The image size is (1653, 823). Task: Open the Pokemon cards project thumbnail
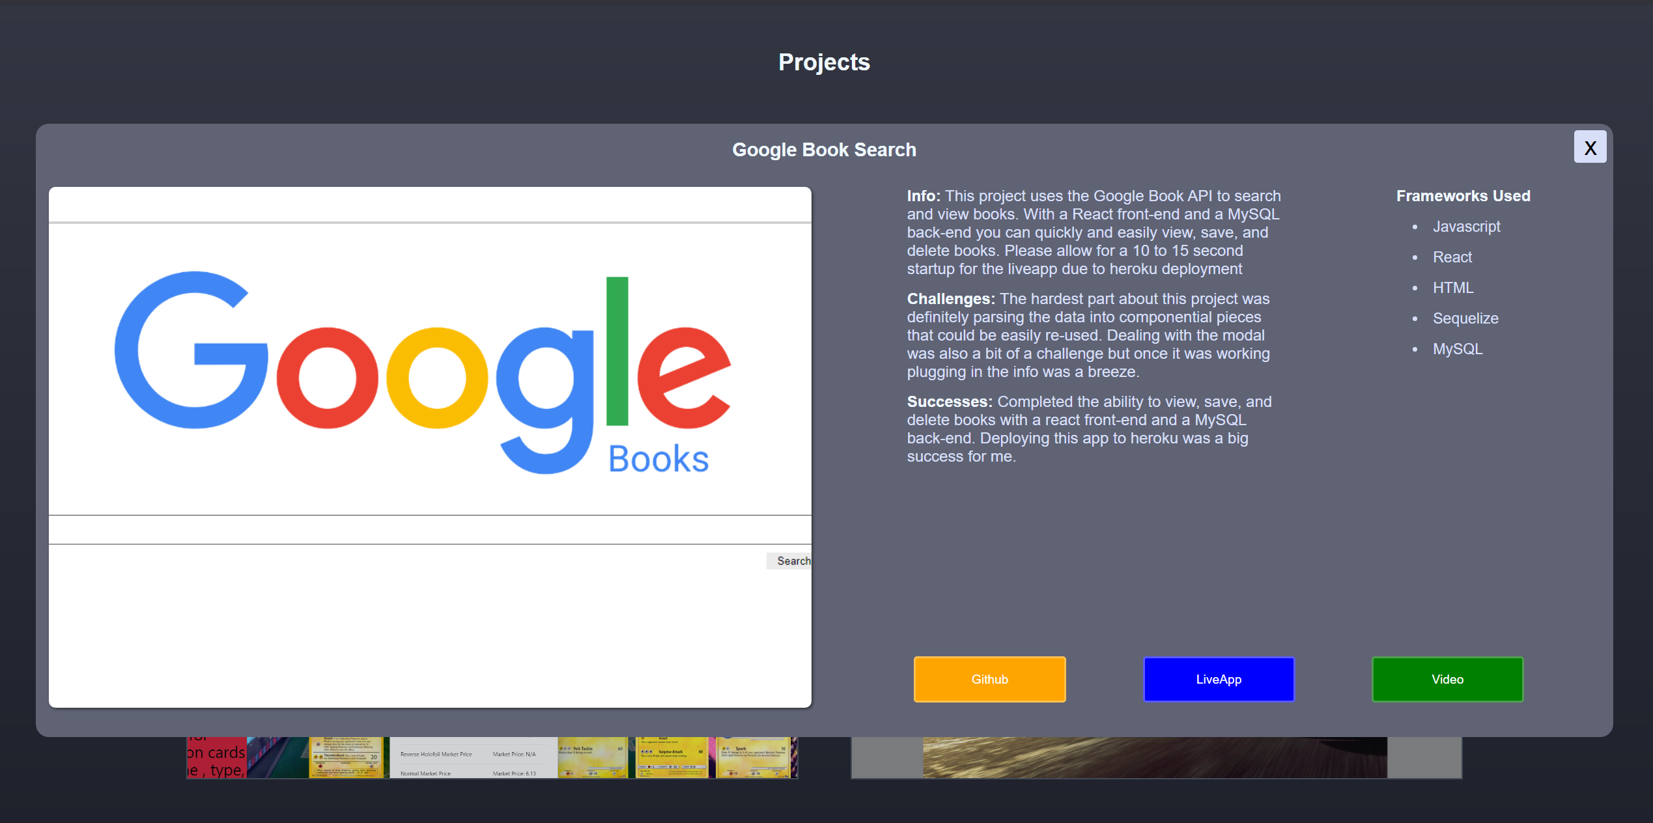(x=492, y=758)
